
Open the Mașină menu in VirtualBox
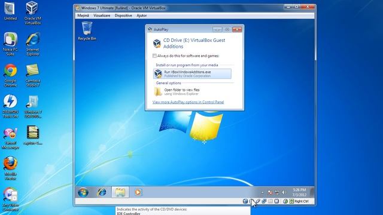pos(83,16)
